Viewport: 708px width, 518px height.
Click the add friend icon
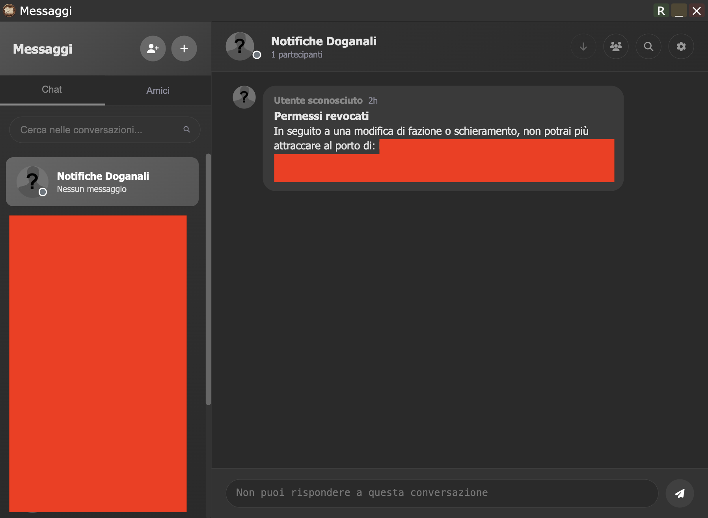pos(153,48)
